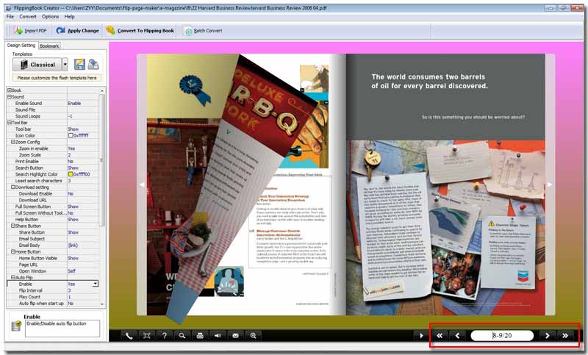The image size is (588, 355).
Task: Collapse the Home Button group
Action: pos(12,252)
